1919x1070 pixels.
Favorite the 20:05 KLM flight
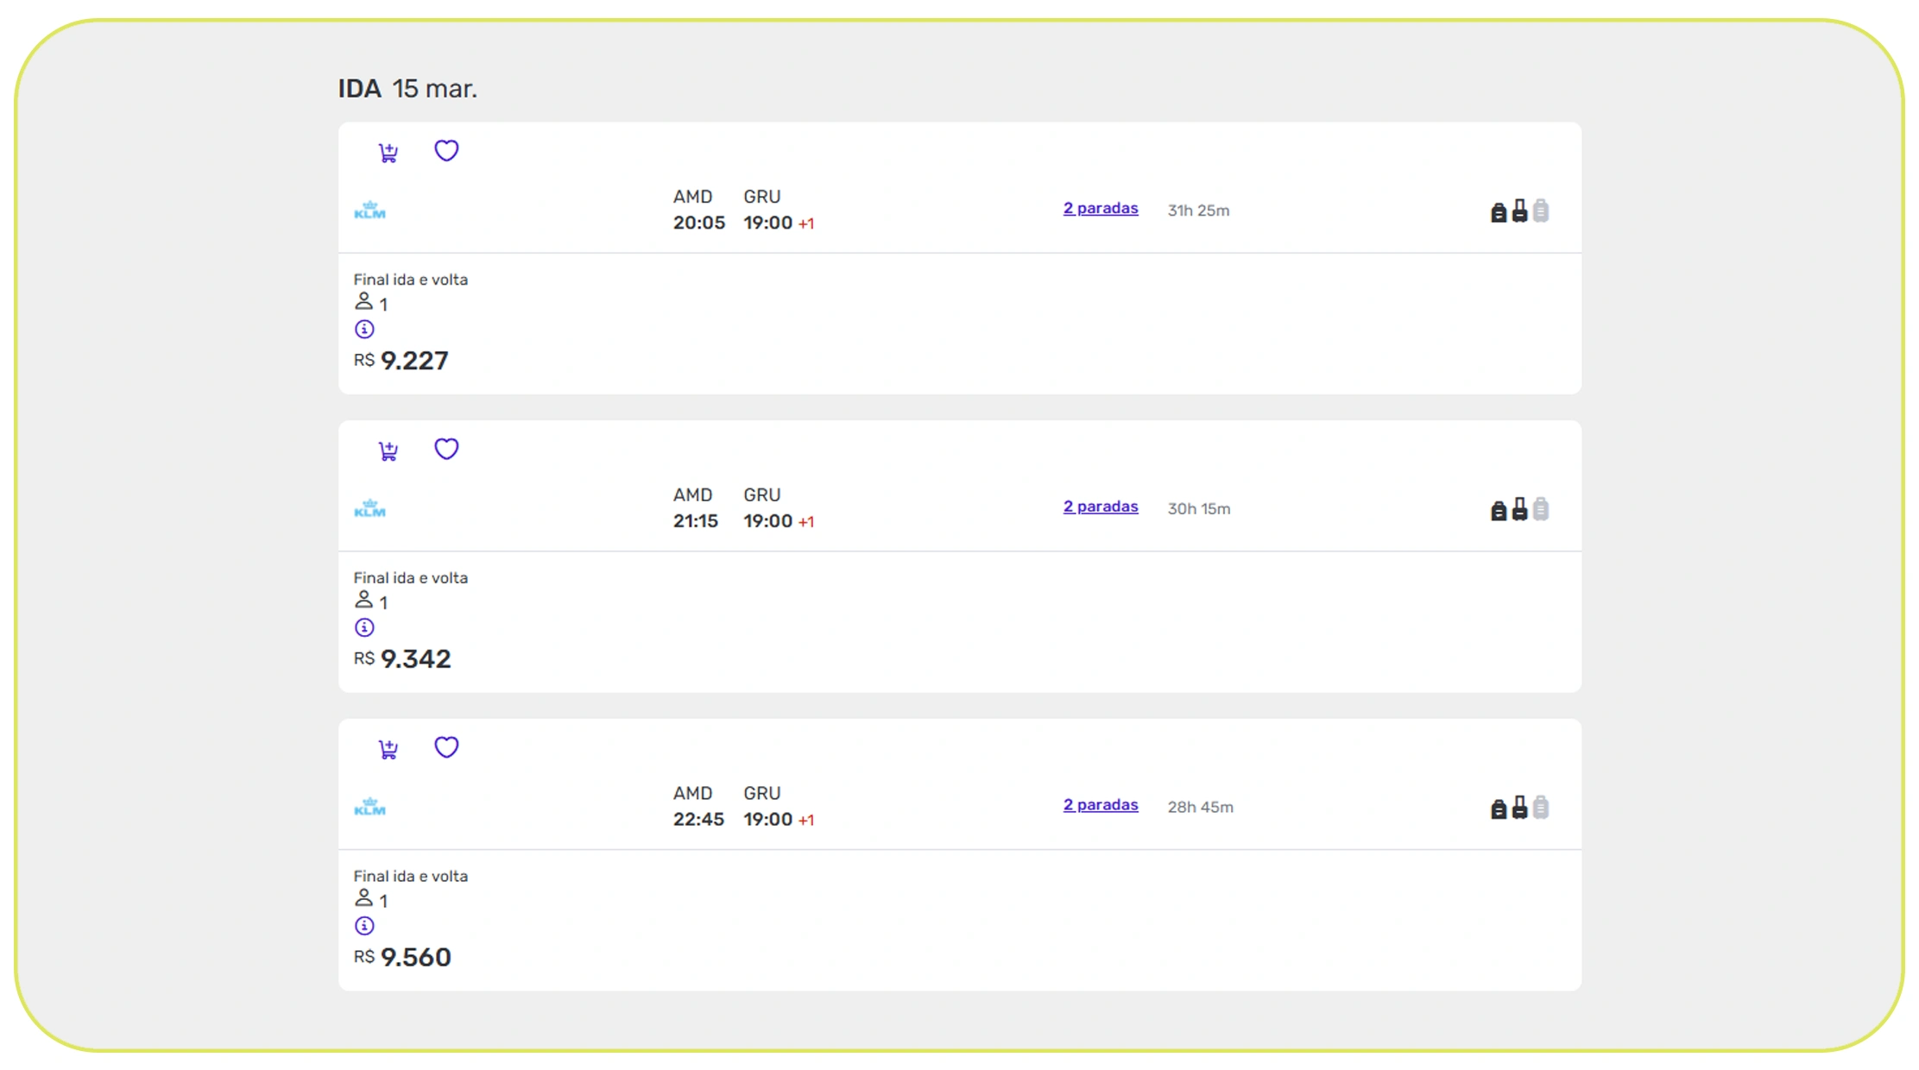pos(445,151)
